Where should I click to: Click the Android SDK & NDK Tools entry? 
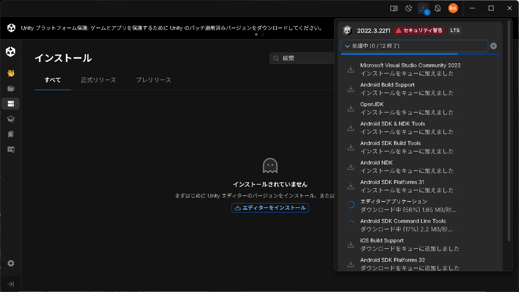[x=420, y=128]
